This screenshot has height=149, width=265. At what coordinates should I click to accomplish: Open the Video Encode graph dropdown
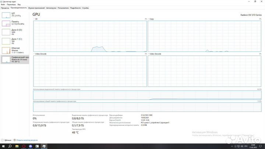pyautogui.click(x=34, y=54)
